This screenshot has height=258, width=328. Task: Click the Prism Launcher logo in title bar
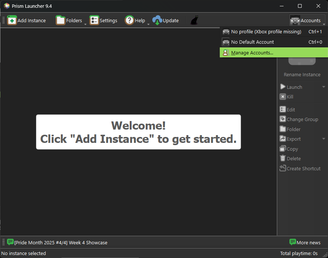[x=7, y=6]
